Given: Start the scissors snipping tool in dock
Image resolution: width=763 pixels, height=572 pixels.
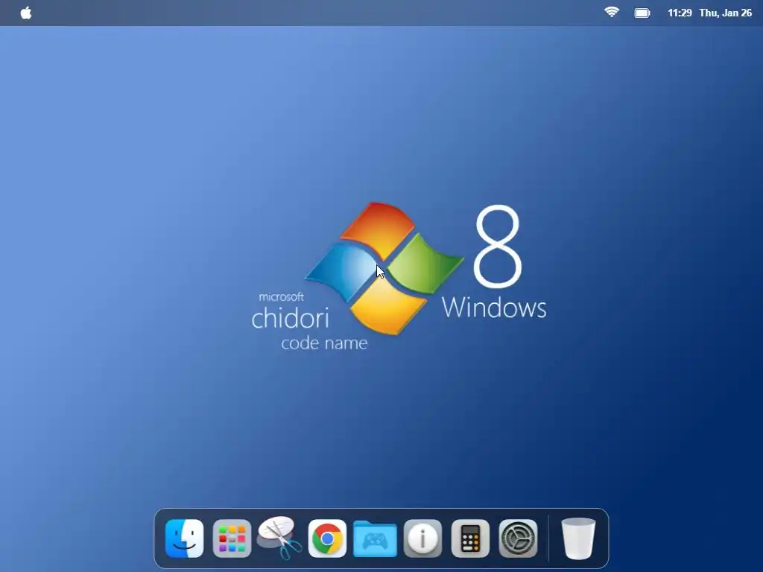Looking at the screenshot, I should [280, 538].
